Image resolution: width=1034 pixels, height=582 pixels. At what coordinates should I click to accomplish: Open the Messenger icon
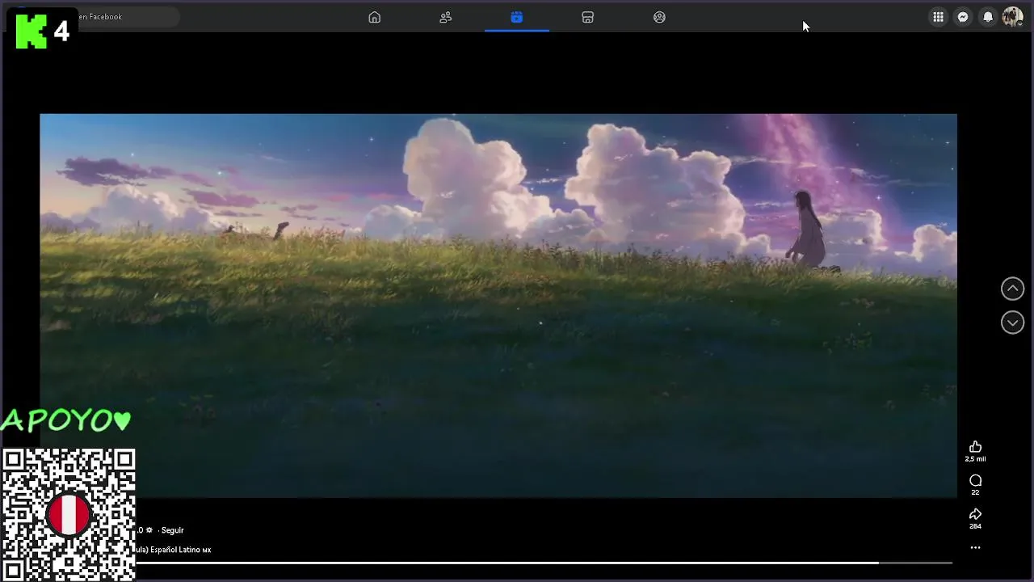[963, 17]
